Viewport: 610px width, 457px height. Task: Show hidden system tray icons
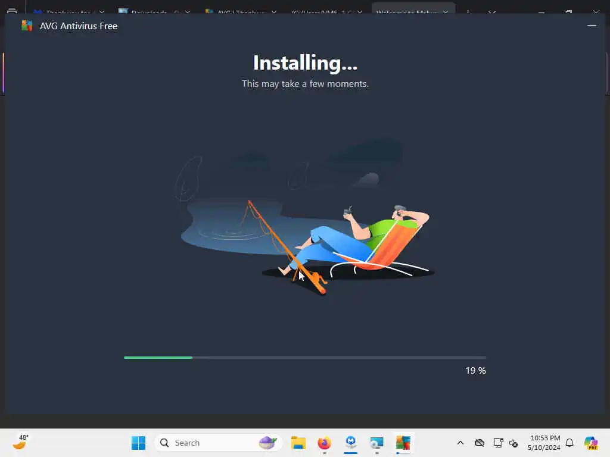pyautogui.click(x=460, y=443)
